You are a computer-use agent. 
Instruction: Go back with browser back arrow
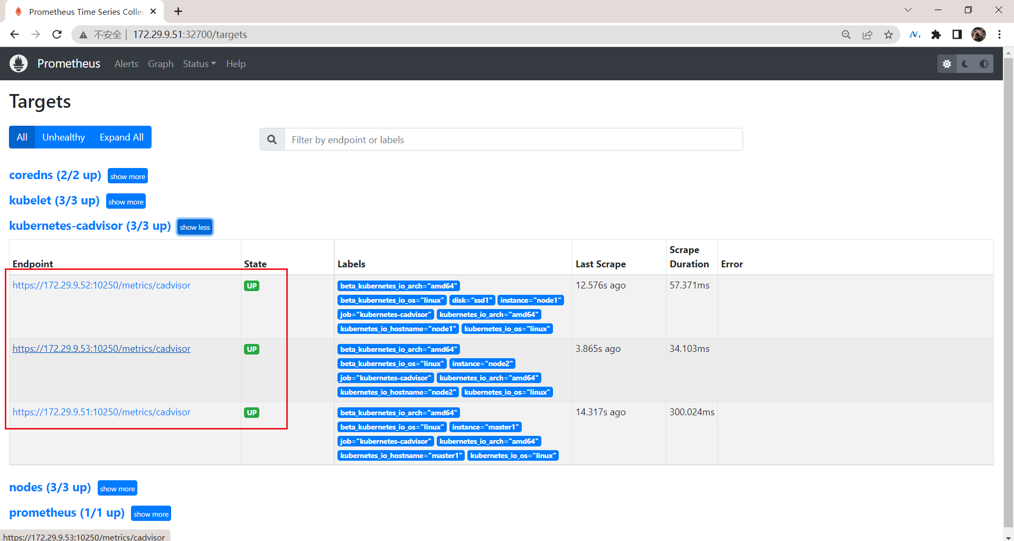click(14, 34)
